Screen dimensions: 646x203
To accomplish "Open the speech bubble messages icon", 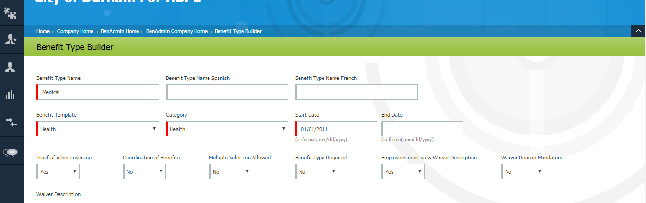I will pos(11,152).
